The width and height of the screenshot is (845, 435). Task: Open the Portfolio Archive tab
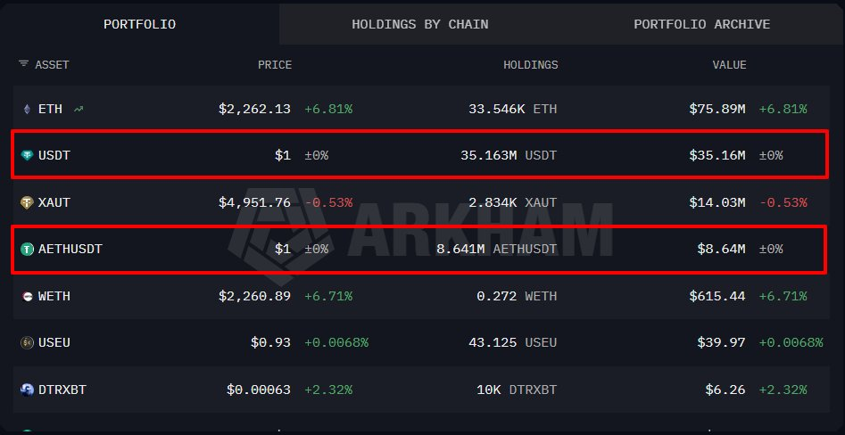tap(701, 24)
